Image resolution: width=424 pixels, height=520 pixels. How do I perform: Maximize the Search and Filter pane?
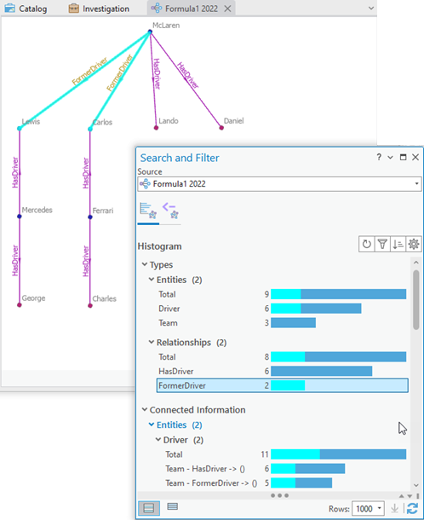[x=403, y=157]
